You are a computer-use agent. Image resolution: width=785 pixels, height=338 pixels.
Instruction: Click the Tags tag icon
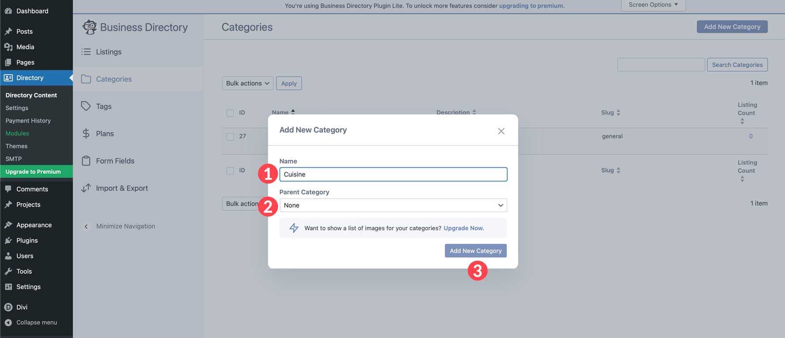click(86, 106)
